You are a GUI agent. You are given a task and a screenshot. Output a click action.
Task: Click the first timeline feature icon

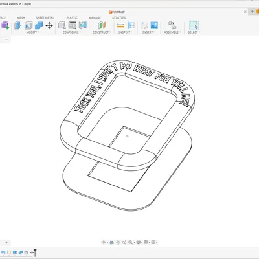pos(3,253)
